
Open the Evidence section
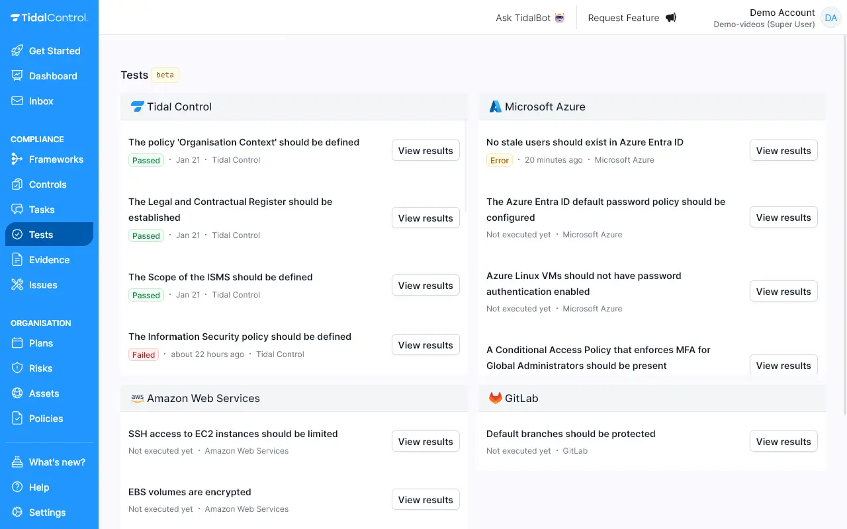pyautogui.click(x=49, y=260)
